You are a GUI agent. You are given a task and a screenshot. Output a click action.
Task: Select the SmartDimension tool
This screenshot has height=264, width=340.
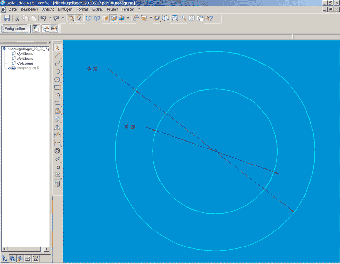coord(57,135)
